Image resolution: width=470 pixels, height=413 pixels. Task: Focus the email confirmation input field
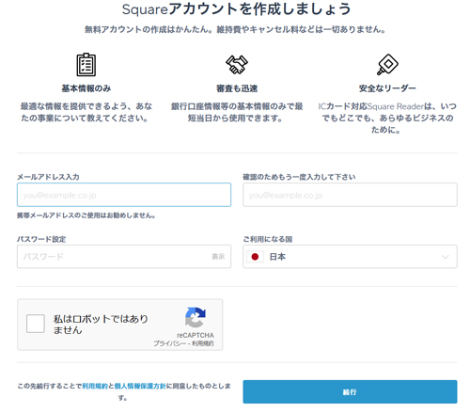(x=350, y=195)
